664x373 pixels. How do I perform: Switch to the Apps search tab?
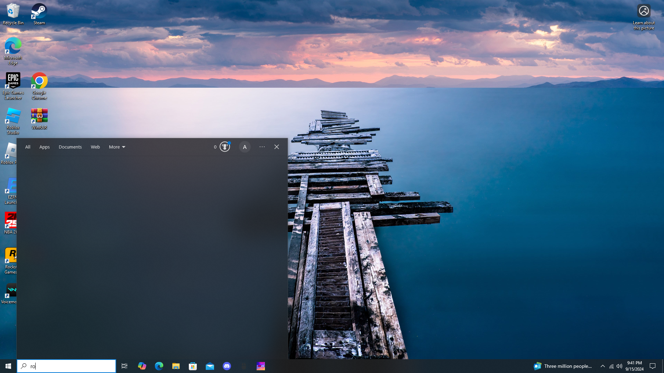click(x=44, y=147)
